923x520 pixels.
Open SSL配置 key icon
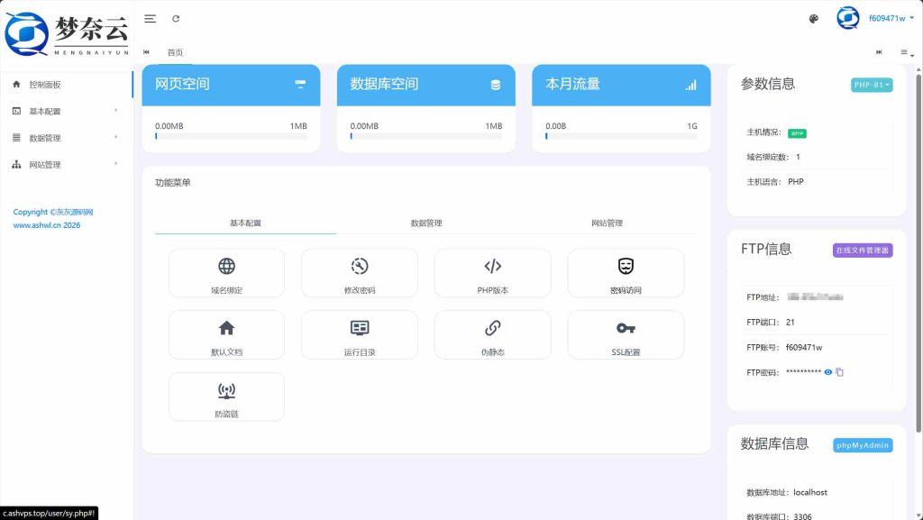click(x=626, y=327)
